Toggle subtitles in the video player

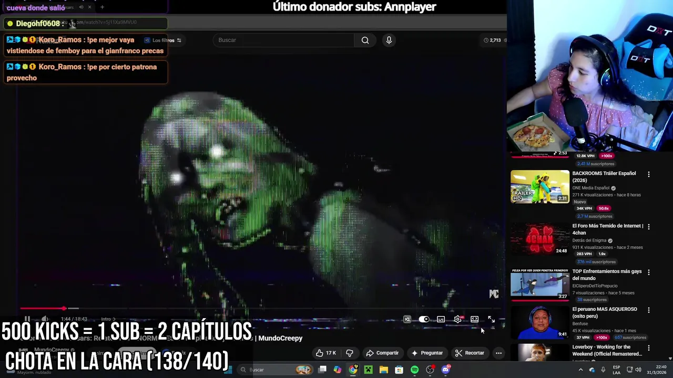coord(441,319)
